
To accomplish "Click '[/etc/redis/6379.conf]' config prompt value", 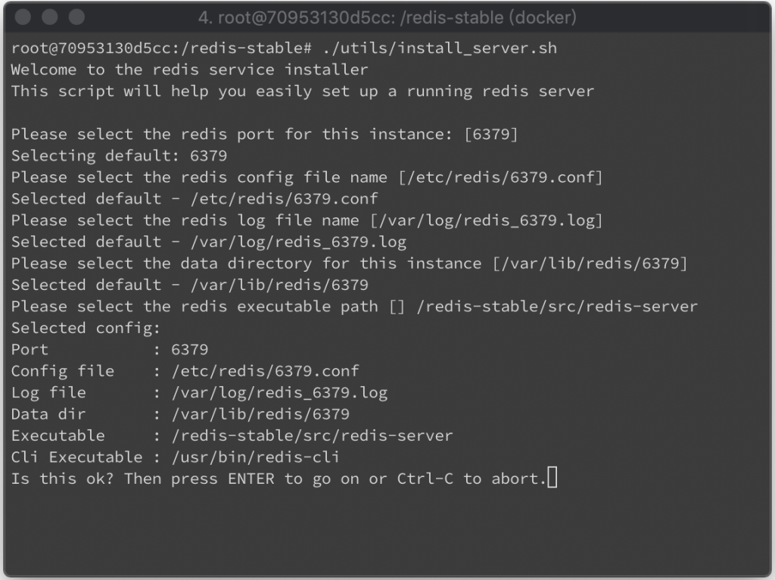I will point(501,177).
